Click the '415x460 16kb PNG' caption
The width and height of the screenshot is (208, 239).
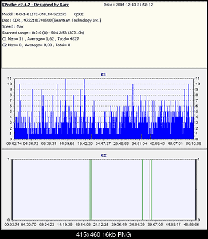point(104,234)
